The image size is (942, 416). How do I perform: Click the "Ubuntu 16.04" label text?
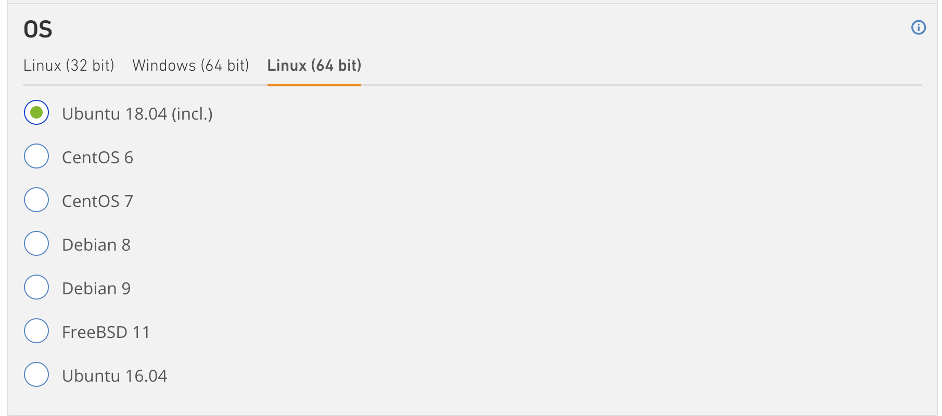pos(114,376)
